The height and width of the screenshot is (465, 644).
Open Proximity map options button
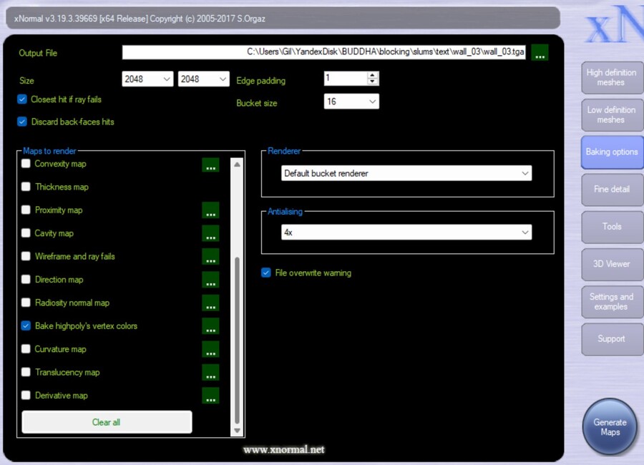(x=210, y=210)
